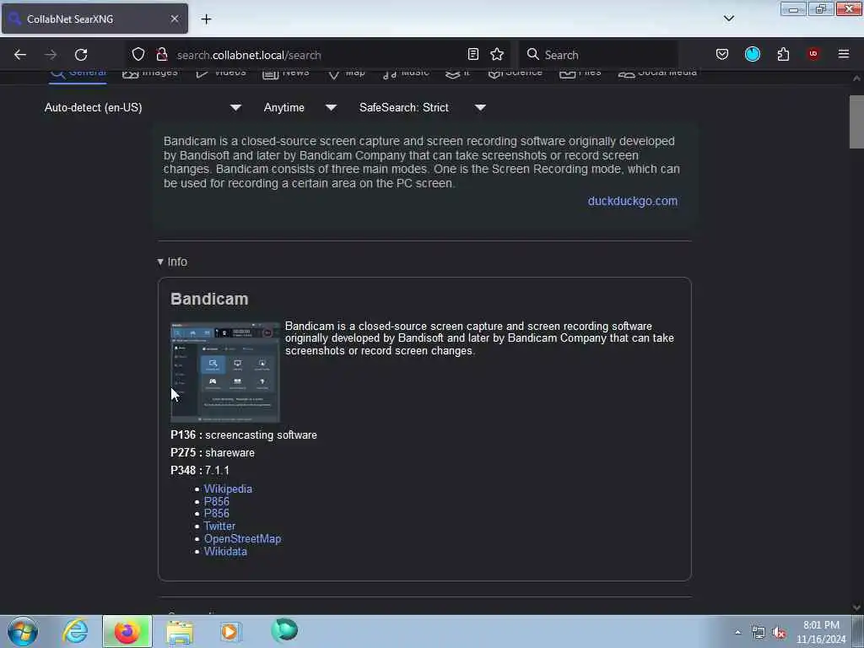
Task: Launch Internet Explorer from the taskbar
Action: (x=75, y=631)
